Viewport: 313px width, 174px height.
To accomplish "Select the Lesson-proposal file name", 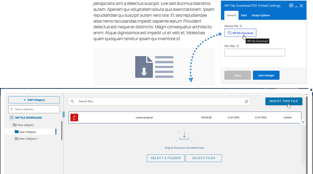I will 144,117.
